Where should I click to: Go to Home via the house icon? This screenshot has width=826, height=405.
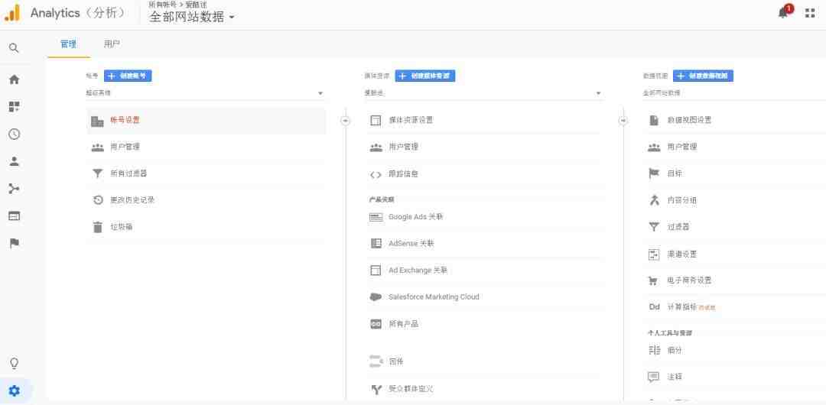click(x=15, y=79)
